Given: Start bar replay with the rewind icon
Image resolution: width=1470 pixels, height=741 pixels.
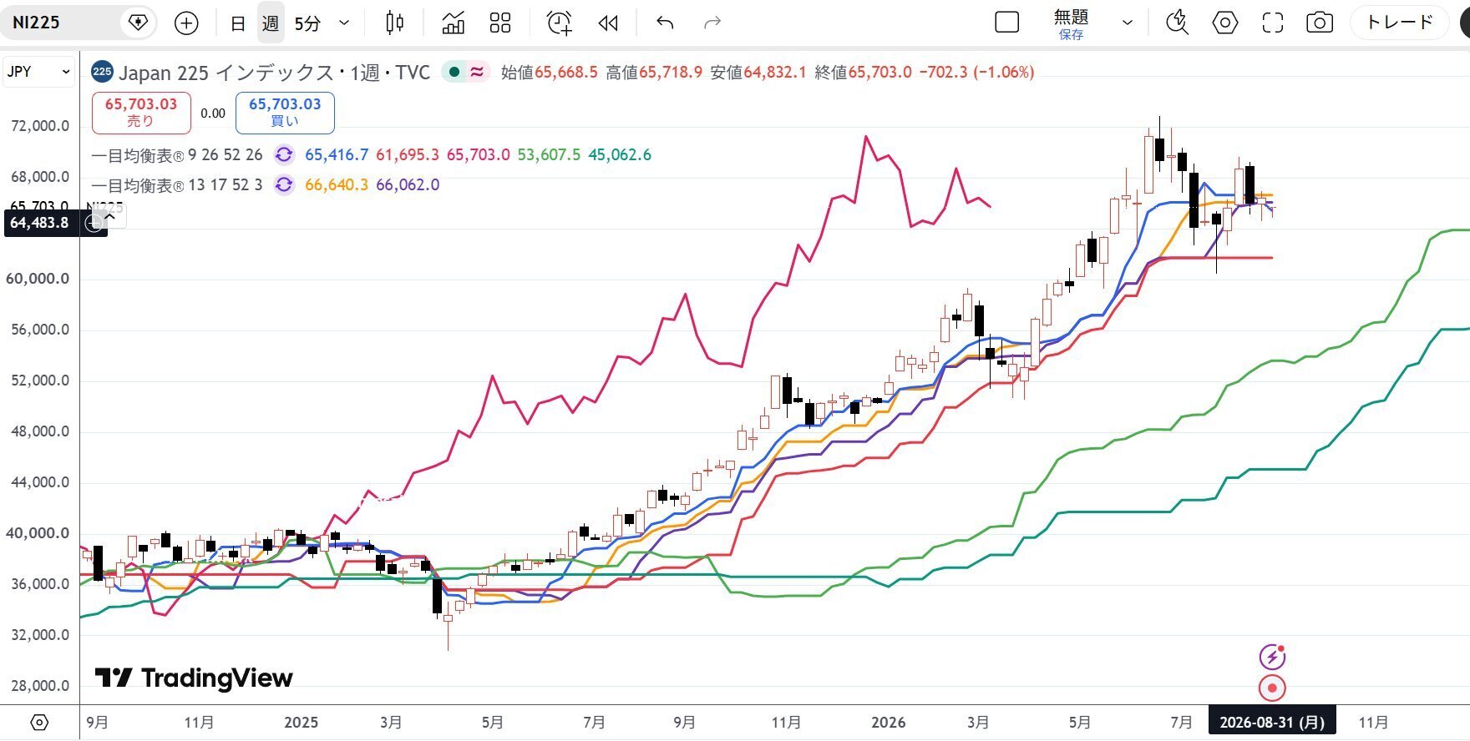Looking at the screenshot, I should coord(608,23).
